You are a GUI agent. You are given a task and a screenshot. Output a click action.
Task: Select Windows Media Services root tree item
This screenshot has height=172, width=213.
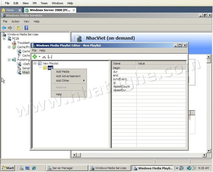tap(23, 35)
